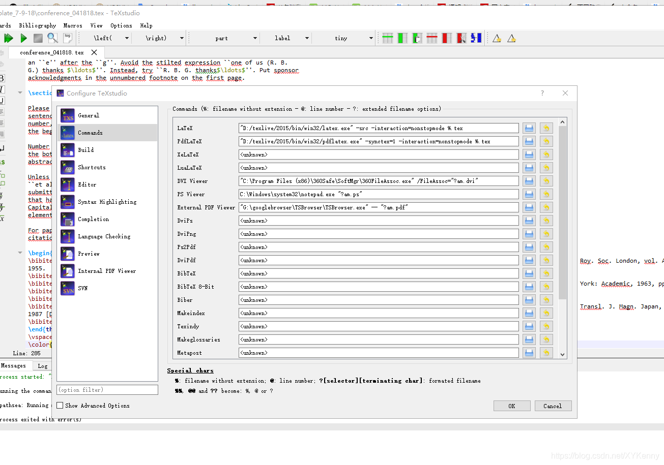Open the Completion settings category
The image size is (664, 465).
pos(107,219)
